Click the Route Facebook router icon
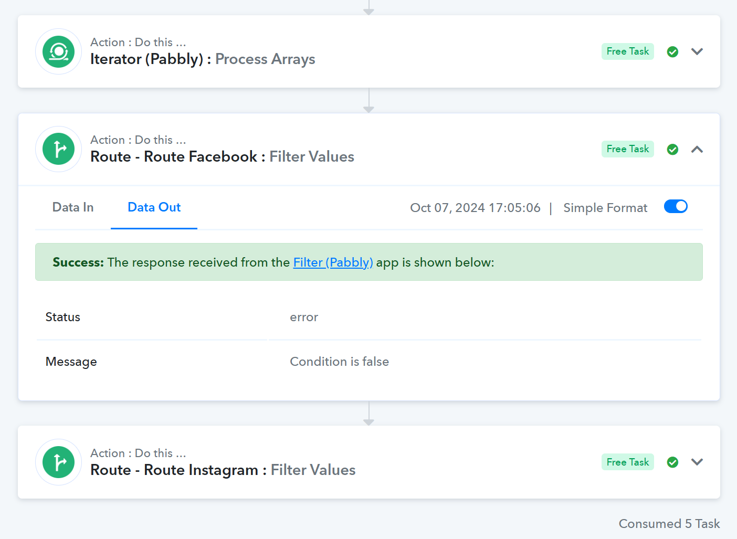The height and width of the screenshot is (539, 737). coord(58,149)
